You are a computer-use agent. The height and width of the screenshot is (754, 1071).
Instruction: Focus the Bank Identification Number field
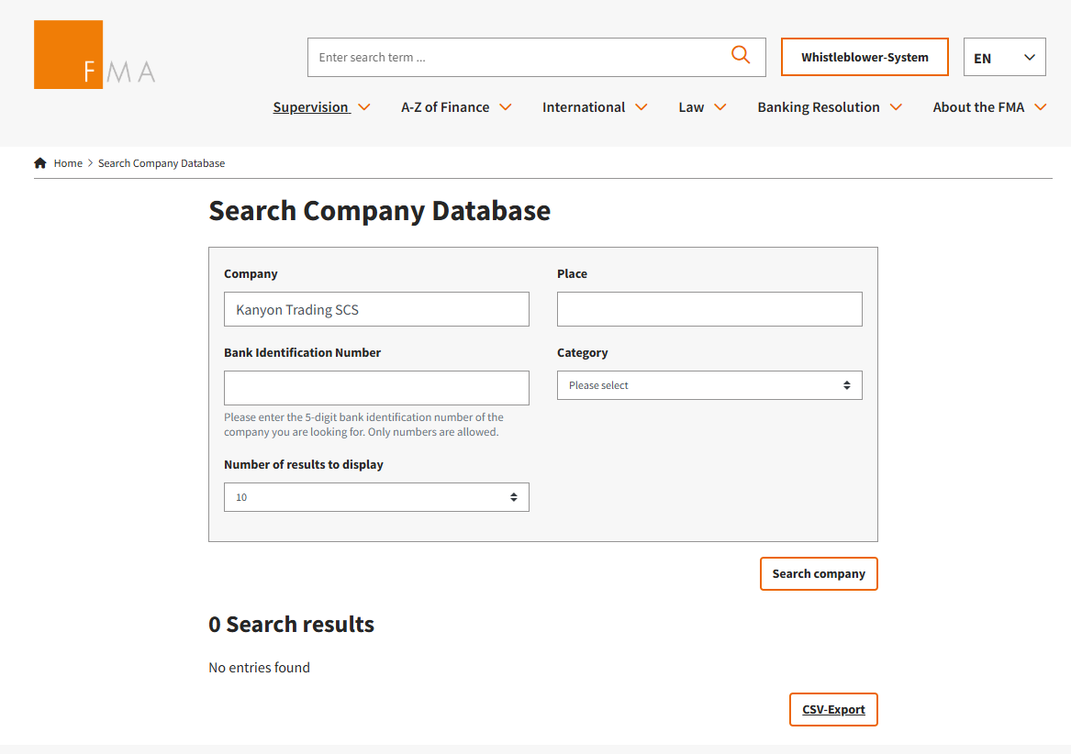(x=376, y=388)
